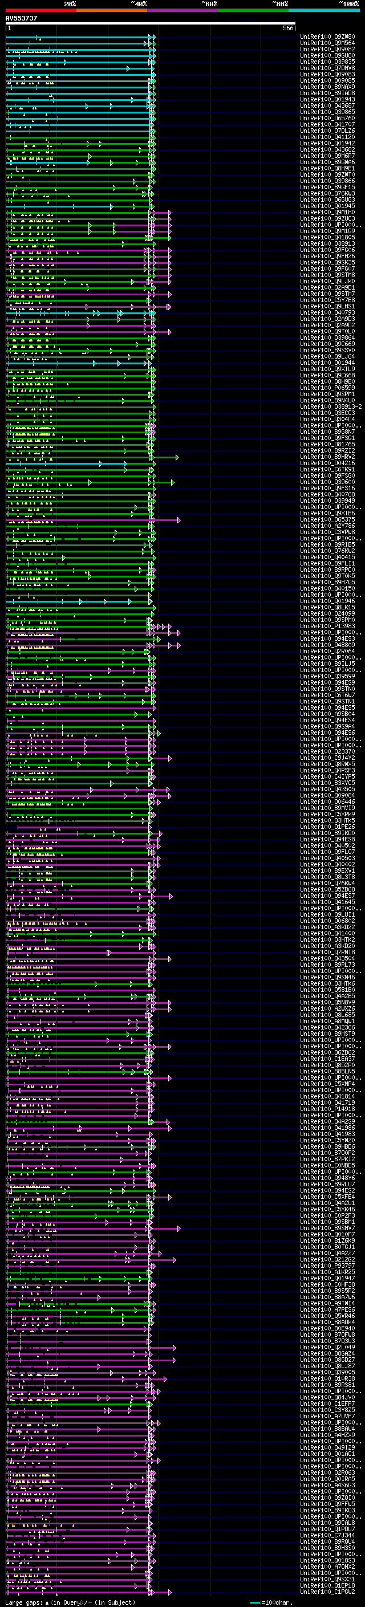Image resolution: width=365 pixels, height=1607 pixels.
Task: Choose hit UniRef100_O65760
Action: pyautogui.click(x=327, y=118)
